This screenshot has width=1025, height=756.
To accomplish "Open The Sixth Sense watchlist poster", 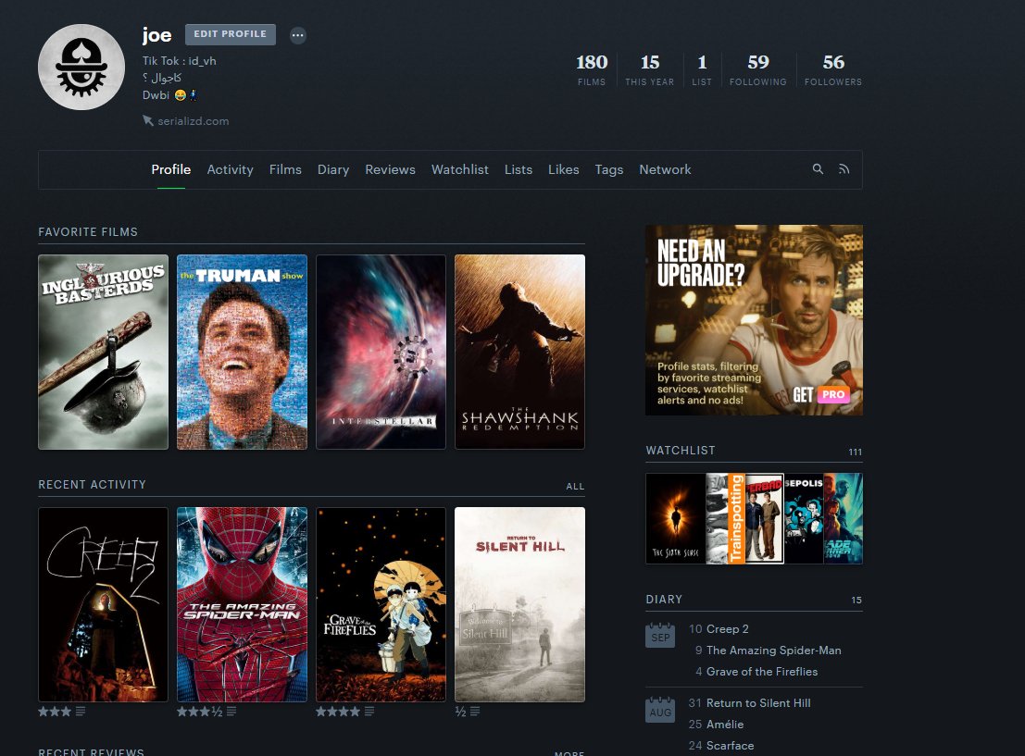I will (x=675, y=518).
